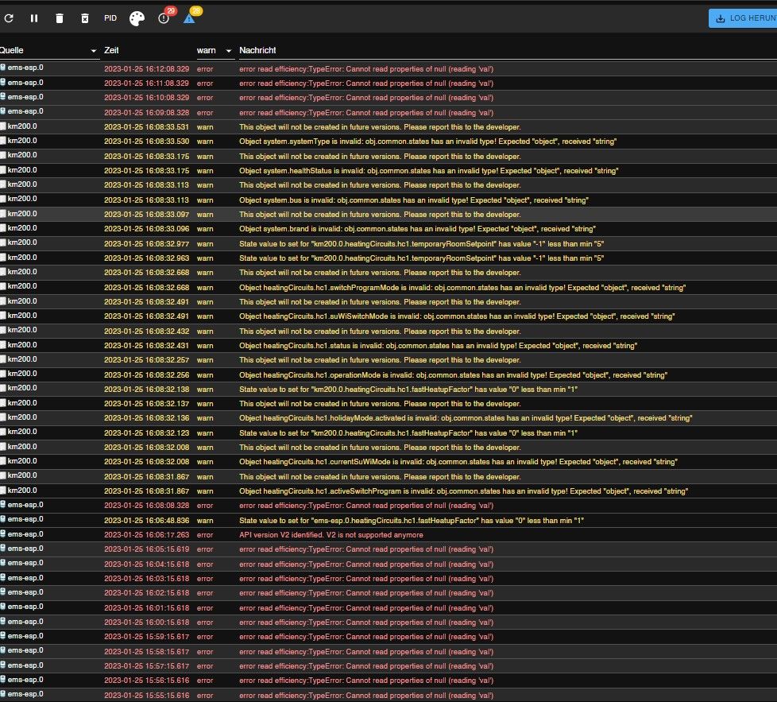Image resolution: width=777 pixels, height=702 pixels.
Task: Select the heatingCircuits.hc1.status invalid message
Action: tap(438, 346)
